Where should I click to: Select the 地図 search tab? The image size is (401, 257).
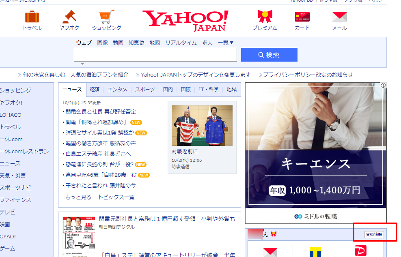(x=155, y=43)
